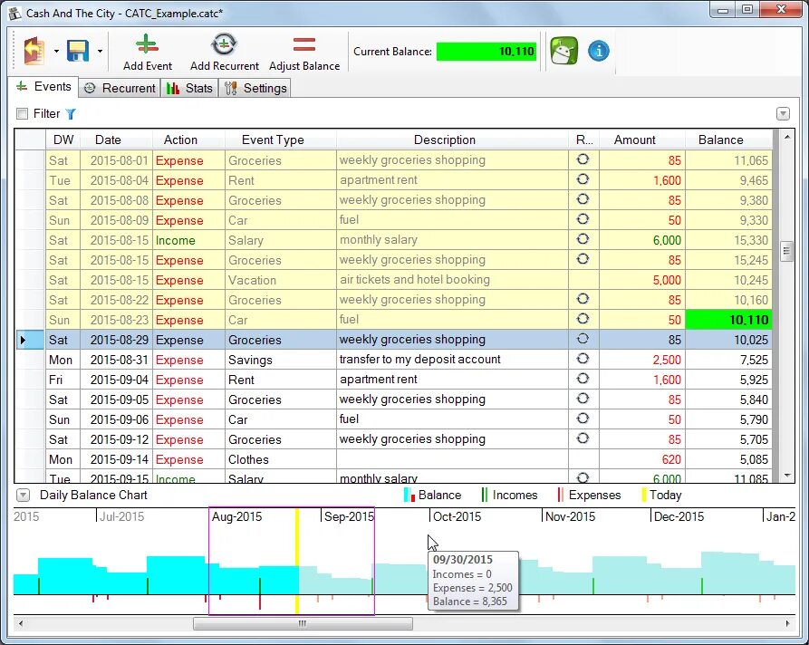Click the chart scroll left arrow

[x=21, y=623]
